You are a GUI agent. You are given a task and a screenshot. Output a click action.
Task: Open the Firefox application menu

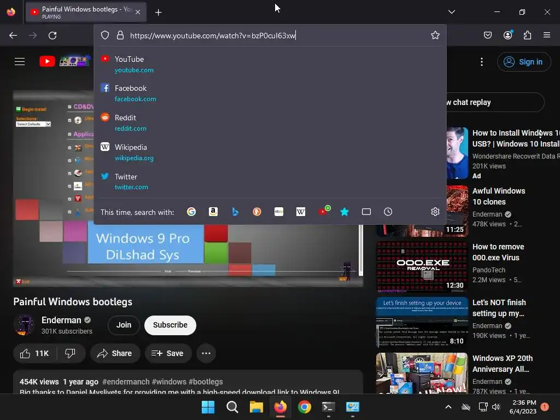[x=547, y=35]
